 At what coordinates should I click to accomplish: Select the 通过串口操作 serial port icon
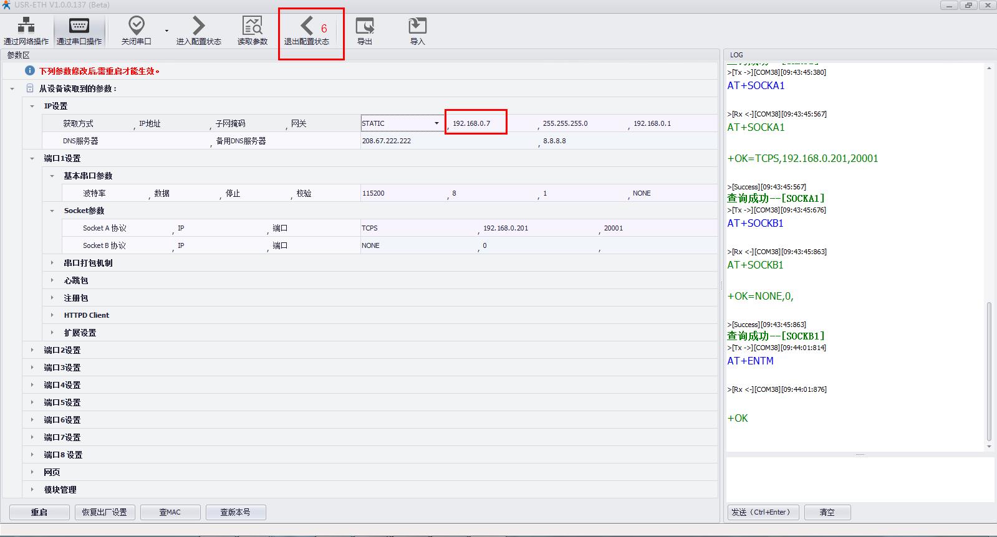(x=79, y=30)
